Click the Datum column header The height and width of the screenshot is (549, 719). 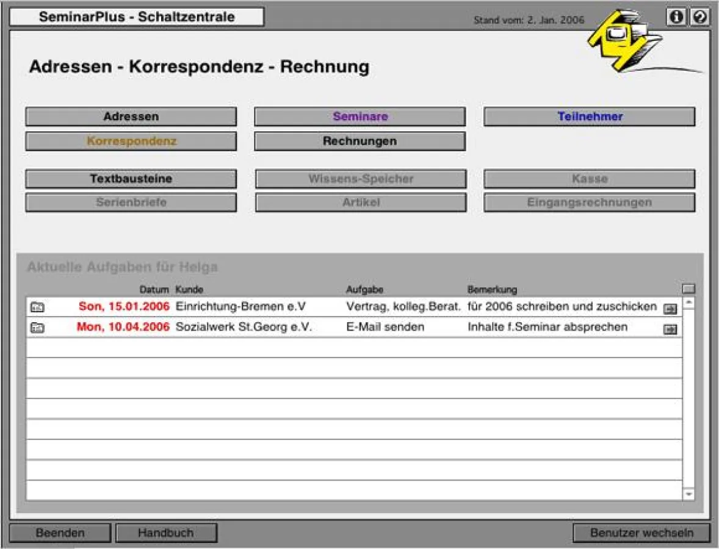[154, 289]
